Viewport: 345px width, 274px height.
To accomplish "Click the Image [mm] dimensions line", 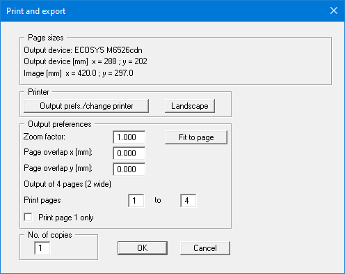I will (x=79, y=73).
